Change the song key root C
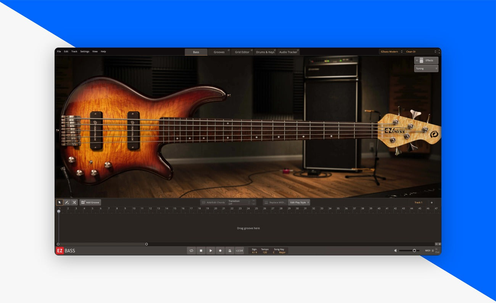 [x=274, y=252]
